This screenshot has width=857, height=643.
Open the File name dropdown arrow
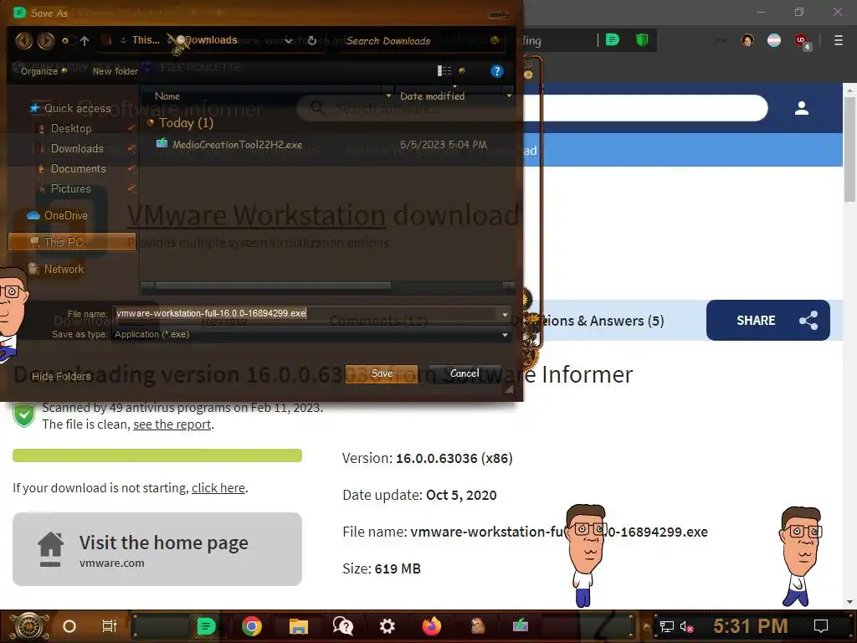505,314
